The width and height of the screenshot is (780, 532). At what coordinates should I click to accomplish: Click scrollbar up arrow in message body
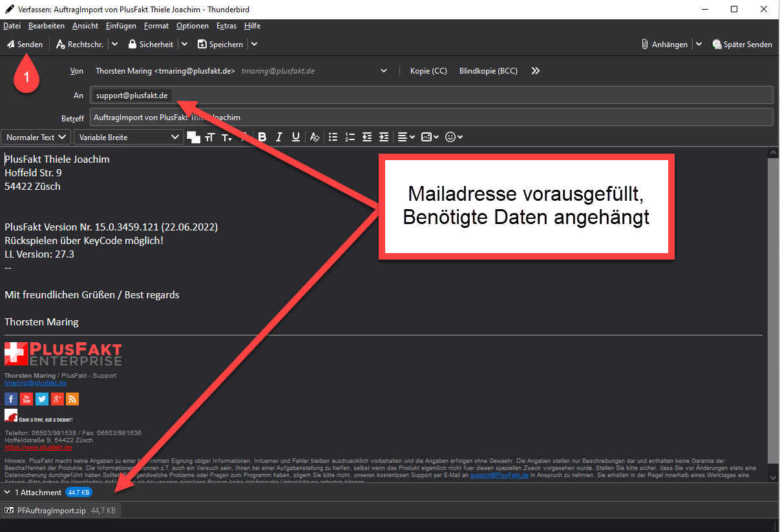pyautogui.click(x=773, y=152)
